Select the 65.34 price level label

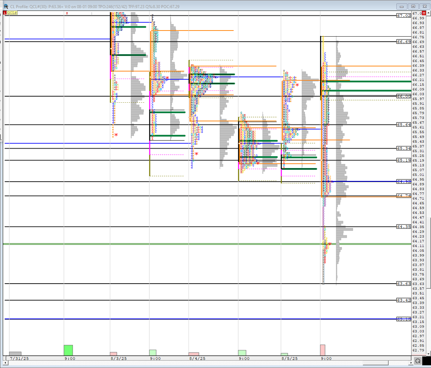403,148
